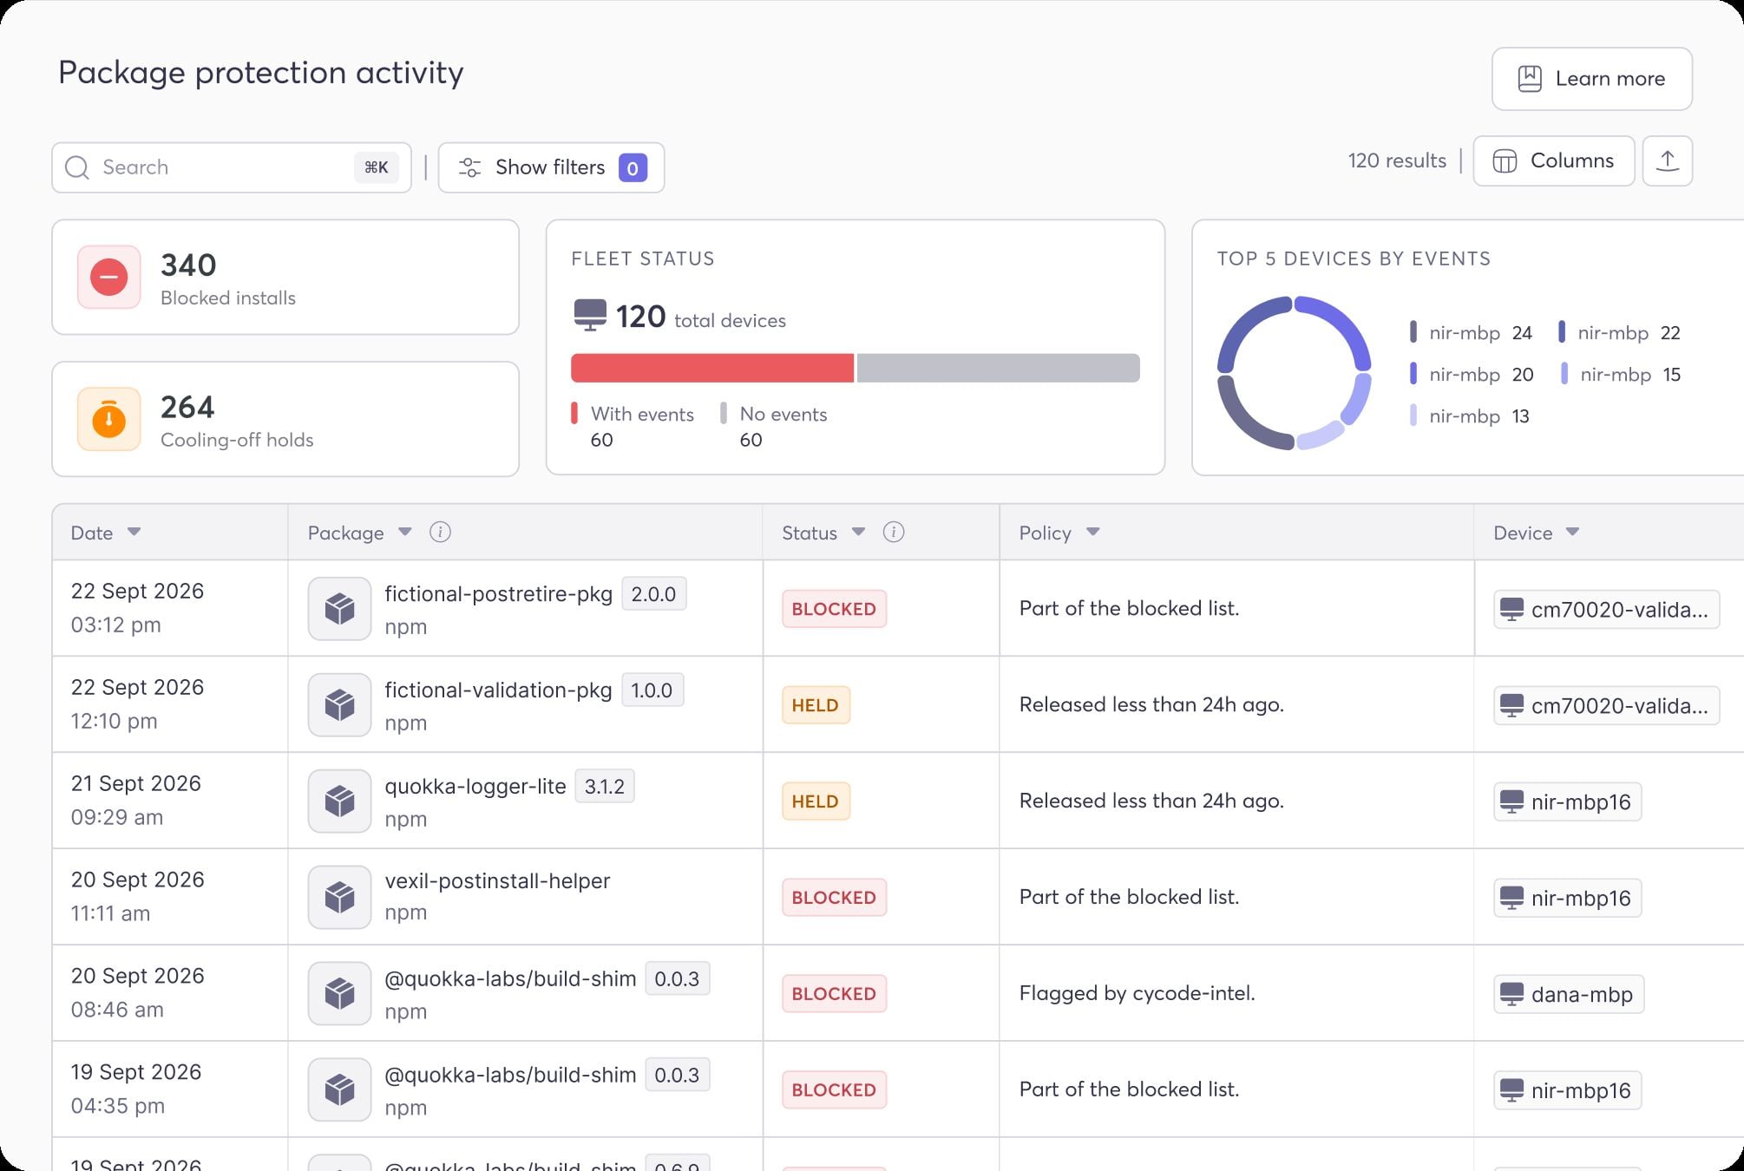Open the Learn more button

(1591, 79)
